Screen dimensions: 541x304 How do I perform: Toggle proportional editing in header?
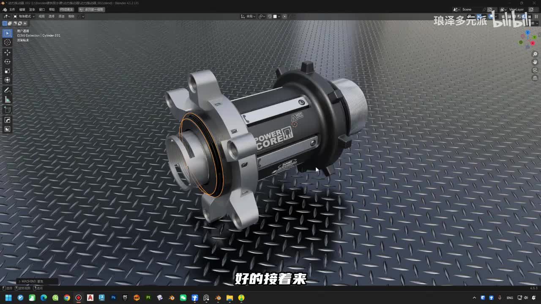coord(284,16)
